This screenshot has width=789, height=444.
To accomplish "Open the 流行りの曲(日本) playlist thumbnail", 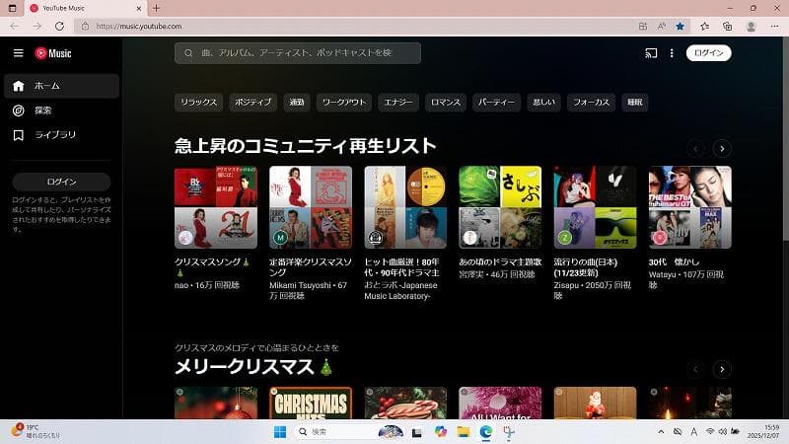I will (596, 207).
